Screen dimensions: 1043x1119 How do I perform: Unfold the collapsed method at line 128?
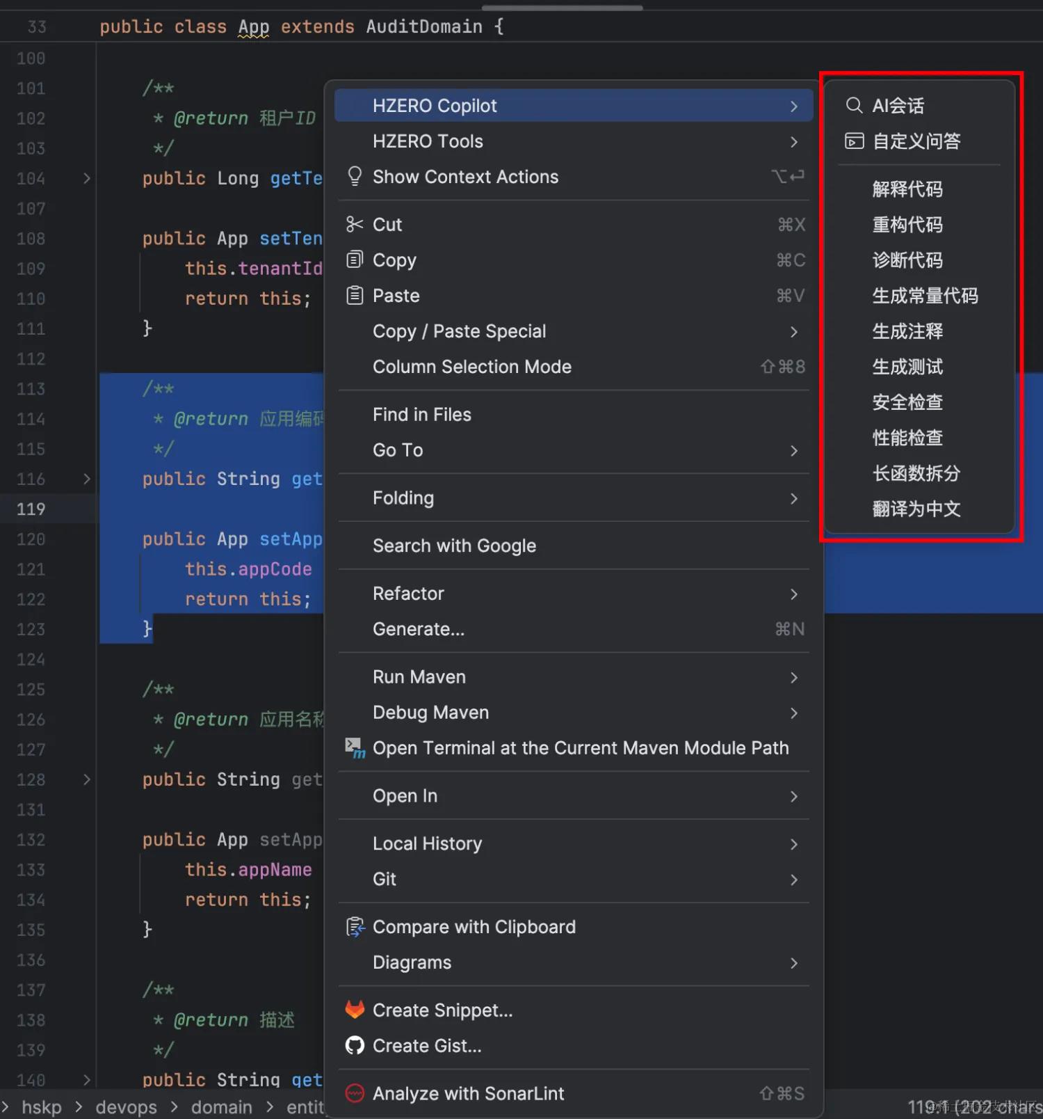(87, 779)
